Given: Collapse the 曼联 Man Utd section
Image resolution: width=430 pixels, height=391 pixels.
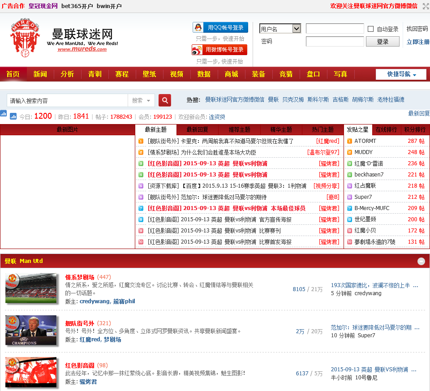Looking at the screenshot, I should point(421,261).
